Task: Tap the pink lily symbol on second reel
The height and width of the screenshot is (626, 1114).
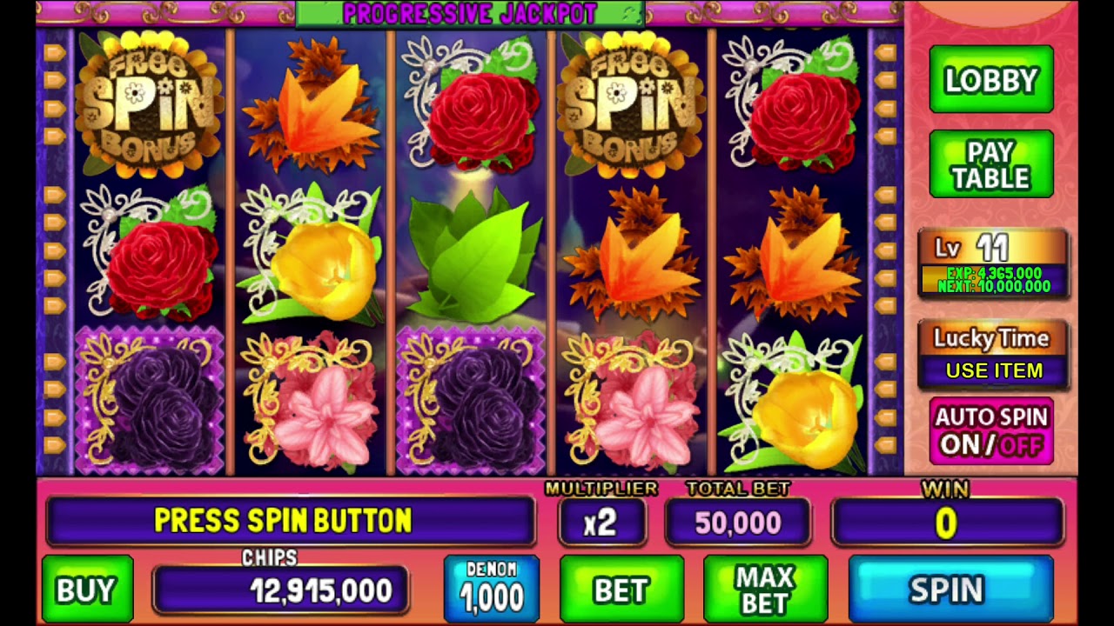Action: pyautogui.click(x=312, y=403)
